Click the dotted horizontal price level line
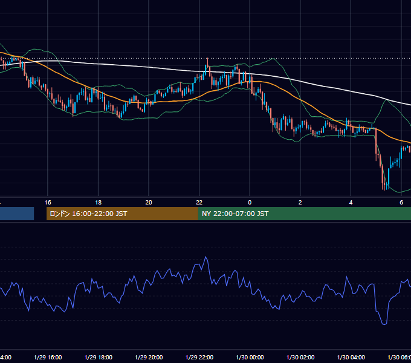 tap(205, 58)
